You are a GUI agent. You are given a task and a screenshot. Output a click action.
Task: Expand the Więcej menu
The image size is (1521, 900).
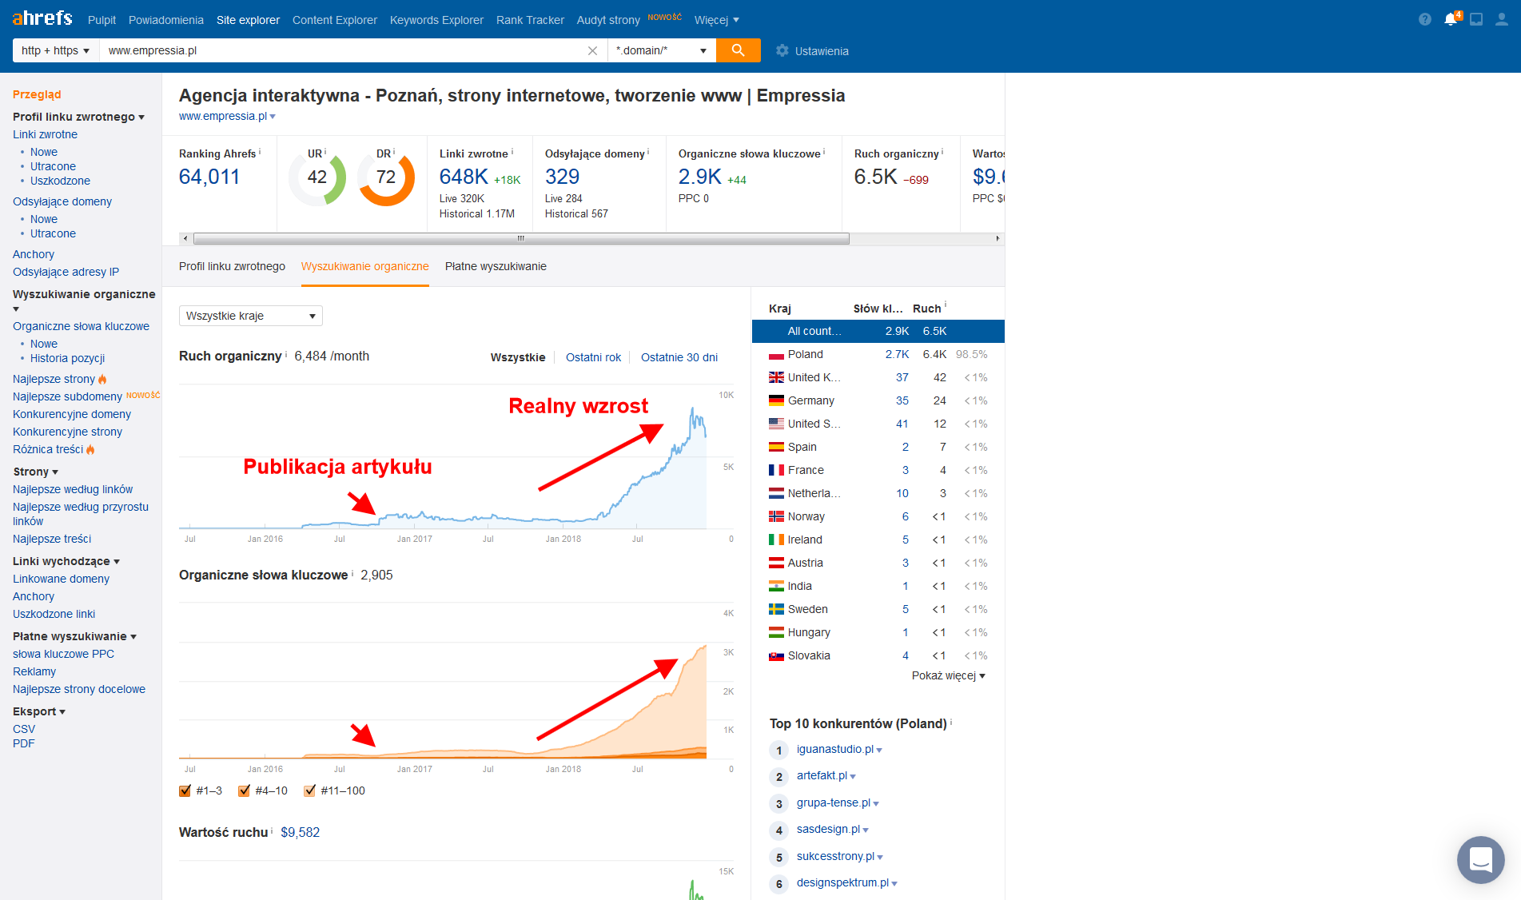(x=717, y=20)
